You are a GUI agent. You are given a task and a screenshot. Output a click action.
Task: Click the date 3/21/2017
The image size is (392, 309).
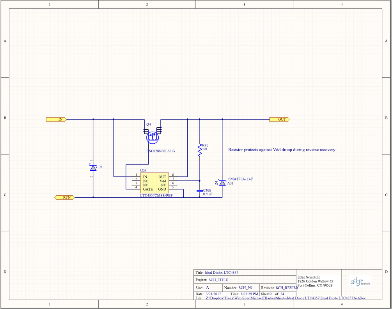click(213, 294)
